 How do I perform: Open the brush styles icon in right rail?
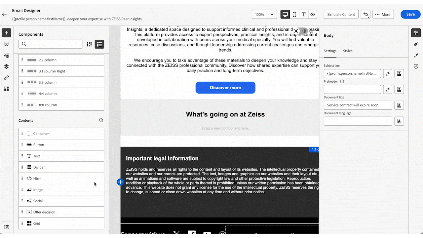click(416, 44)
